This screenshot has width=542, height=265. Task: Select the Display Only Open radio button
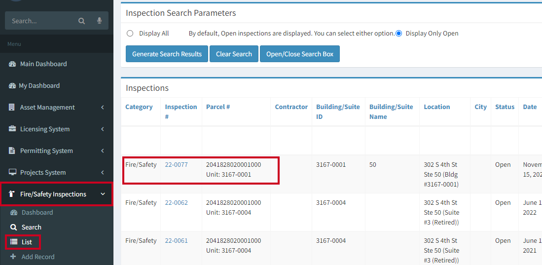click(x=399, y=34)
